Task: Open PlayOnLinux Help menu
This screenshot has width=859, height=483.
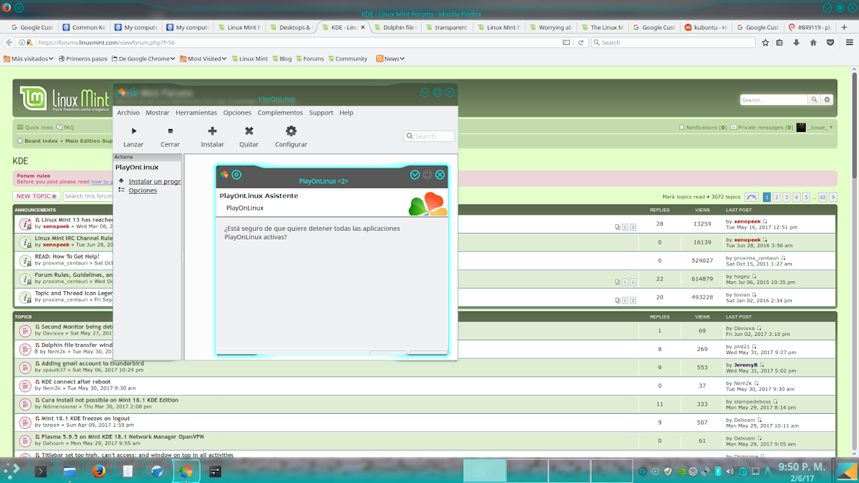Action: tap(346, 112)
